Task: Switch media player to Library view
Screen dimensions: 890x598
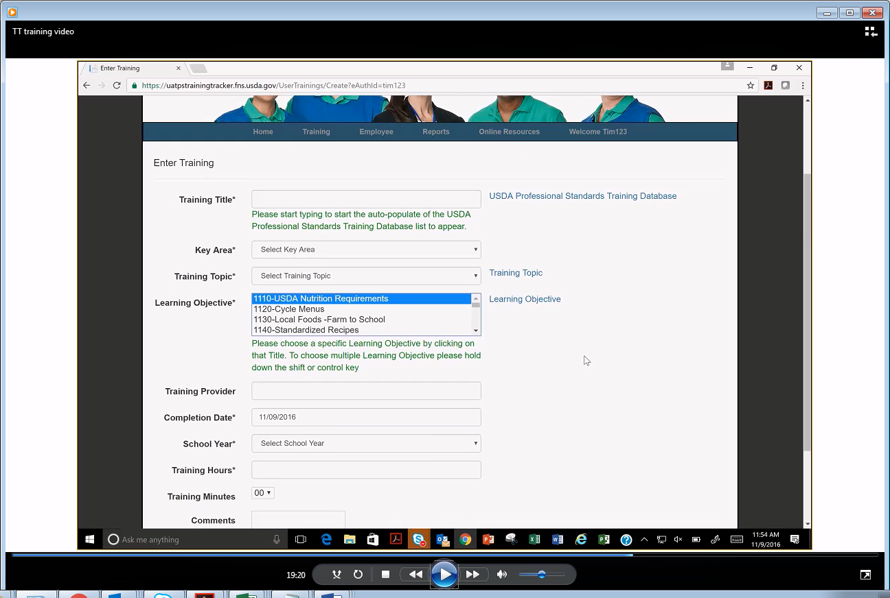Action: click(871, 32)
